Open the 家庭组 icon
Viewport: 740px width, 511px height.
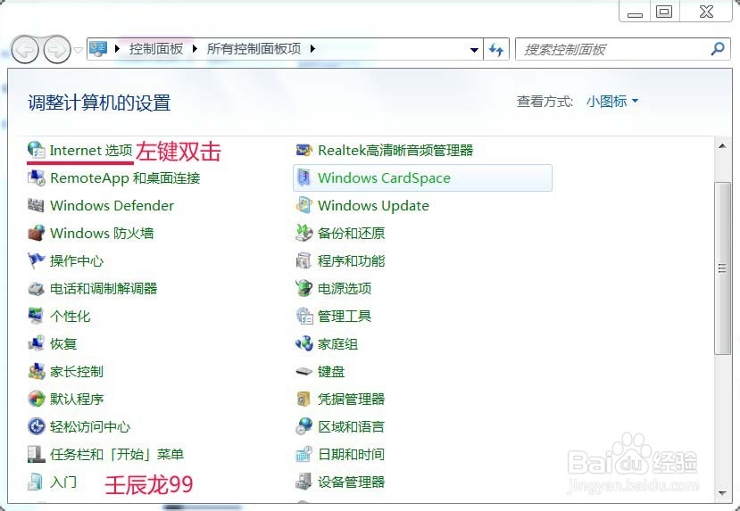click(303, 343)
